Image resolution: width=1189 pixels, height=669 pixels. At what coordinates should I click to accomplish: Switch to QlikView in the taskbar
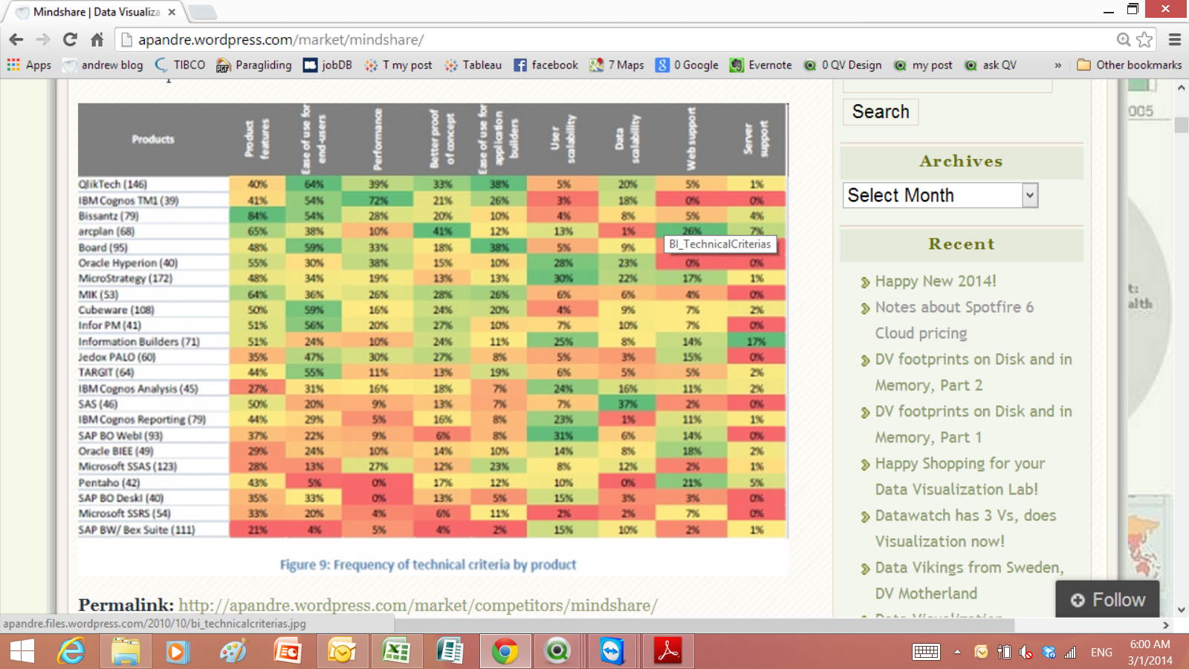[557, 652]
